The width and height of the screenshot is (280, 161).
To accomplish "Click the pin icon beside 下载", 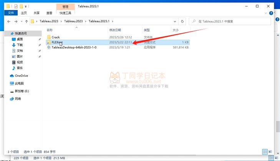I will (x=40, y=45).
